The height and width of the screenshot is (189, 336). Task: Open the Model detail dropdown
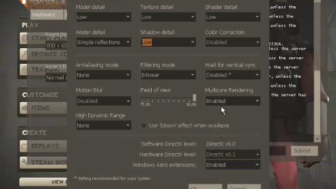tap(103, 17)
